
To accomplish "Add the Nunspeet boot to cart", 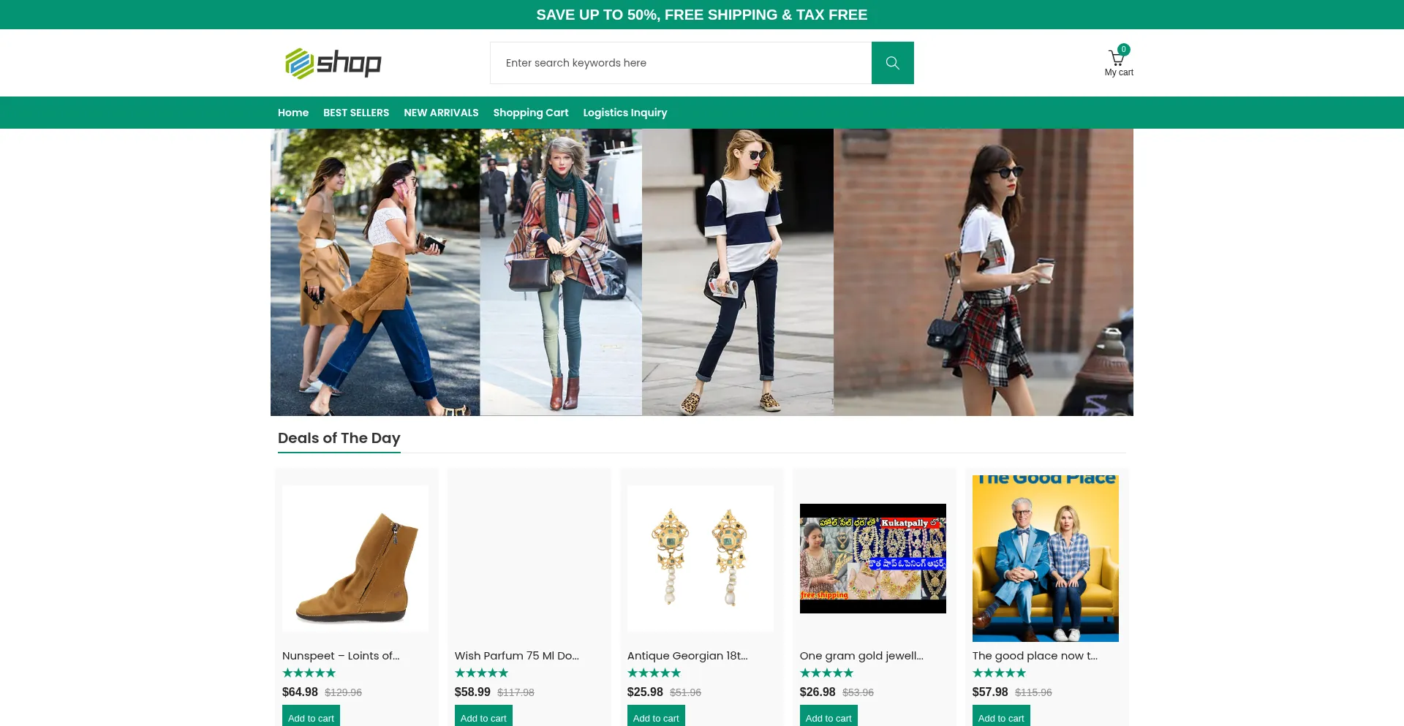I will coord(311,717).
